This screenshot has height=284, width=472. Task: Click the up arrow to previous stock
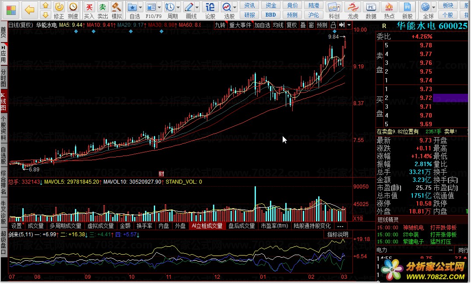pos(46,5)
